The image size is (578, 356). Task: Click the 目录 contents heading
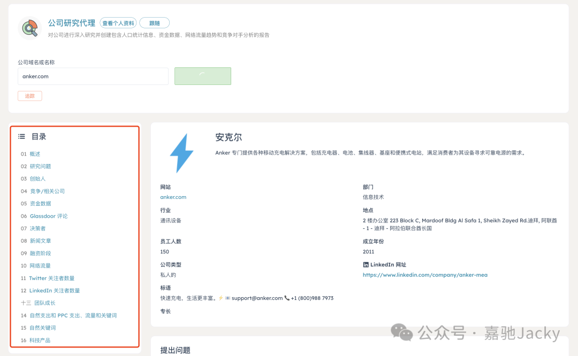(x=39, y=137)
